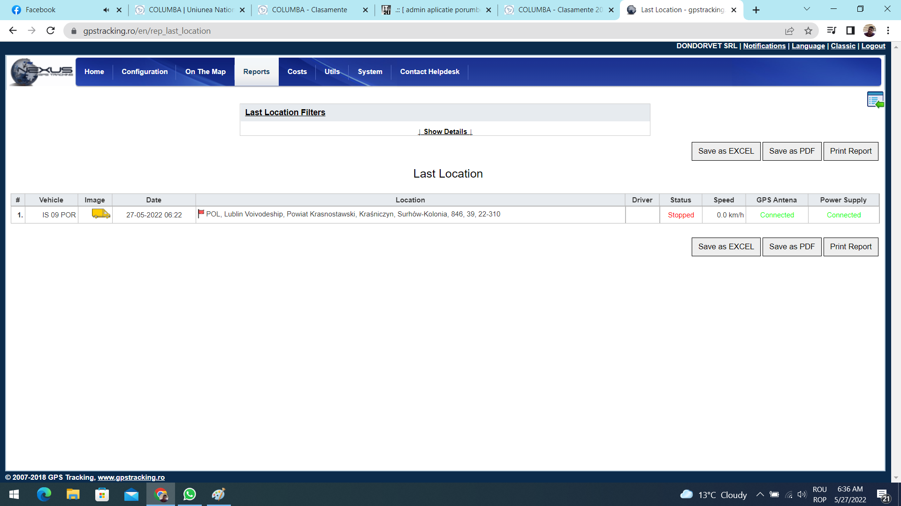Bookmark this page with the star icon
901x506 pixels.
point(808,31)
